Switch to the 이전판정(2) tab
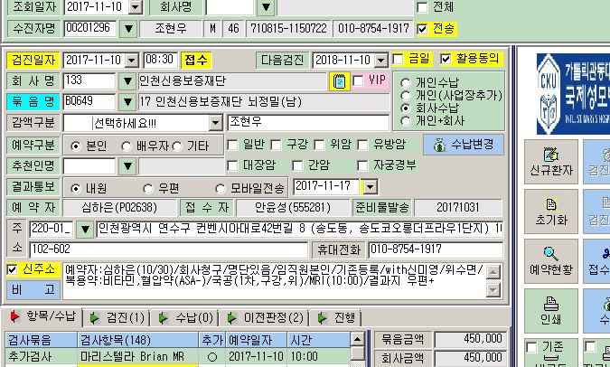This screenshot has width=610, height=367. (x=264, y=317)
